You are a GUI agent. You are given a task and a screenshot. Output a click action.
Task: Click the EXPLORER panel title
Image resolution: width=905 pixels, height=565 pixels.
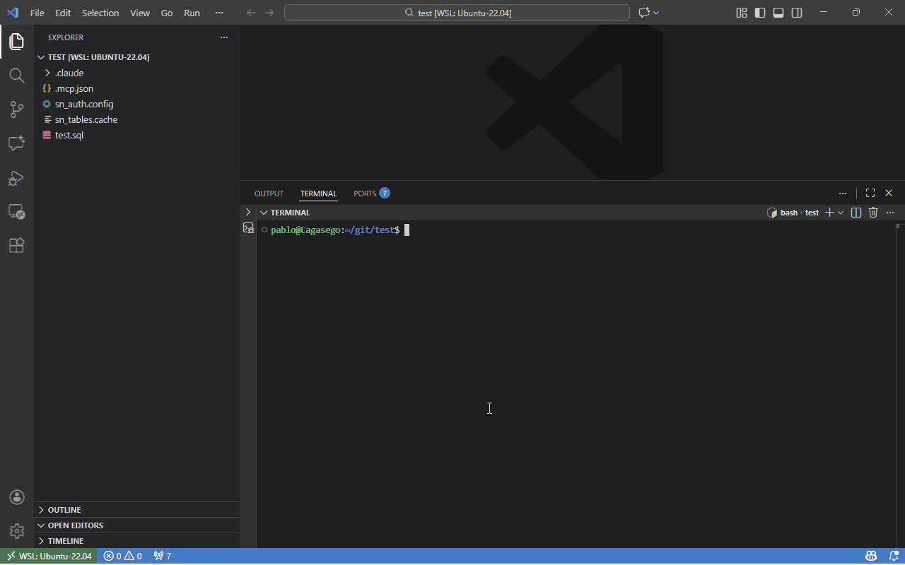point(66,37)
